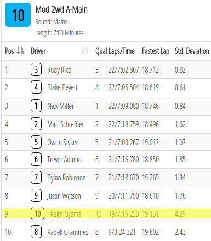Select car number badge 9 for Justin Watson
The height and width of the screenshot is (241, 211).
click(x=36, y=195)
